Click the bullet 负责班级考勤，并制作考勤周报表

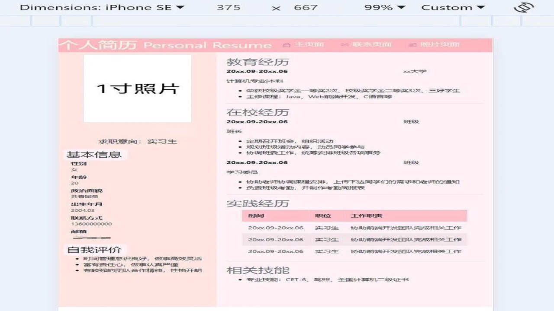(x=306, y=188)
